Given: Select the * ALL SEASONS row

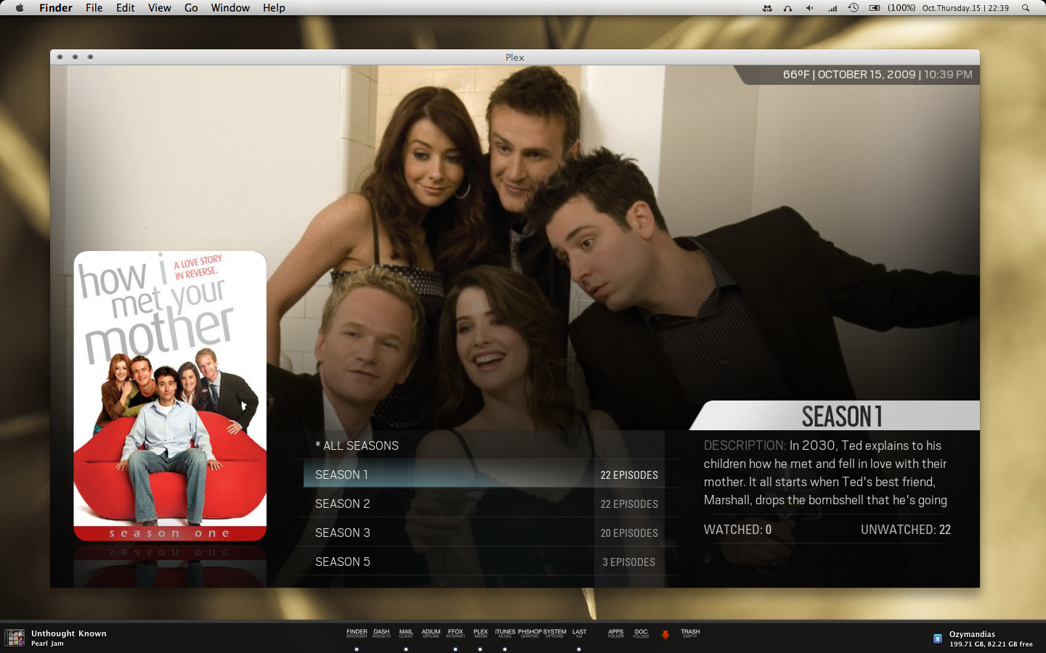Looking at the screenshot, I should [486, 445].
